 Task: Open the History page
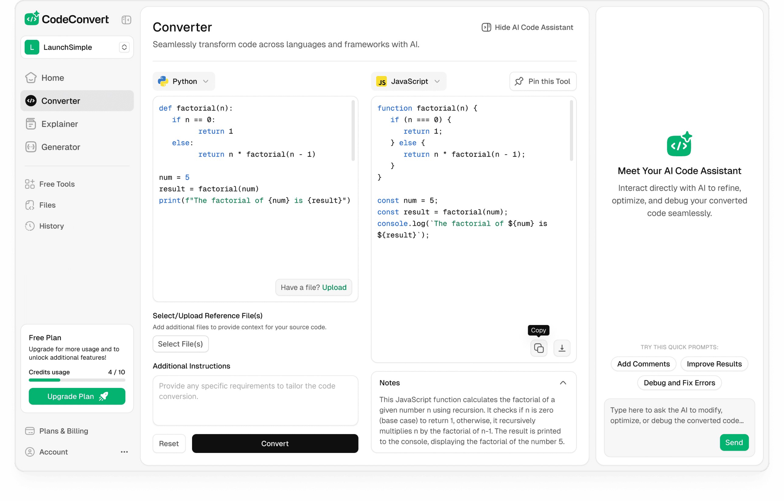51,226
